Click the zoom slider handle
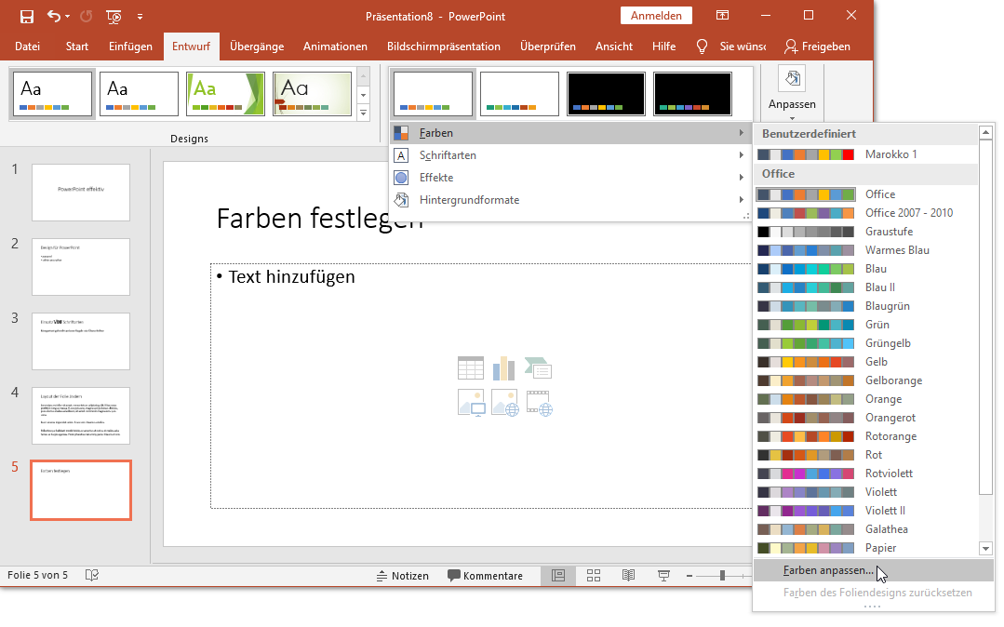The image size is (1004, 627). tap(722, 575)
